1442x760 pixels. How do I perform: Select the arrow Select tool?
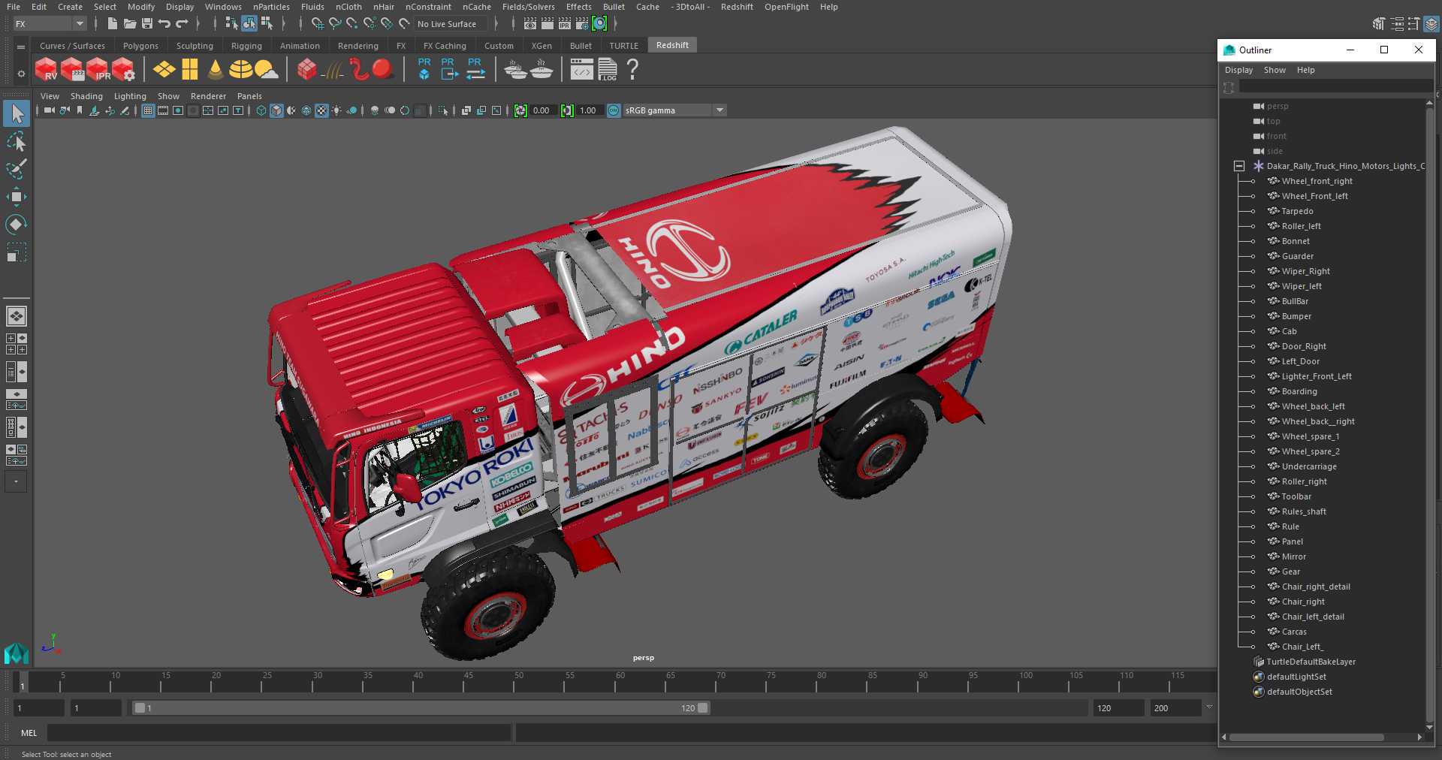(16, 114)
